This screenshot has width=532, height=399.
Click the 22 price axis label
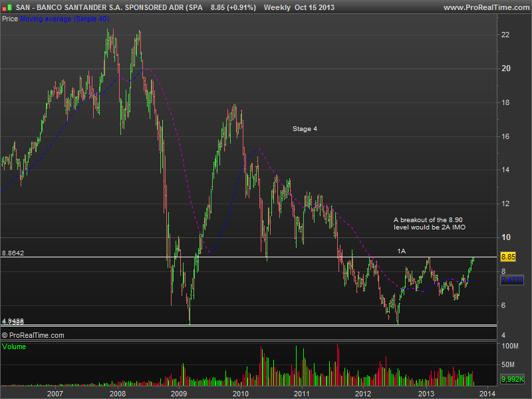coord(505,35)
